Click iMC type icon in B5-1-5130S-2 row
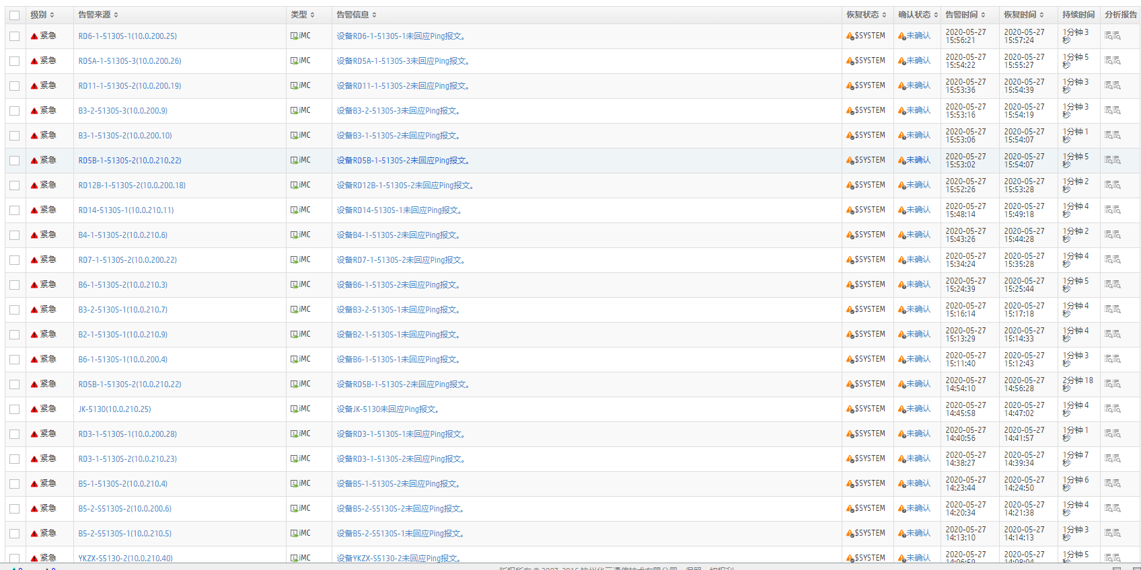Image resolution: width=1141 pixels, height=570 pixels. point(294,484)
